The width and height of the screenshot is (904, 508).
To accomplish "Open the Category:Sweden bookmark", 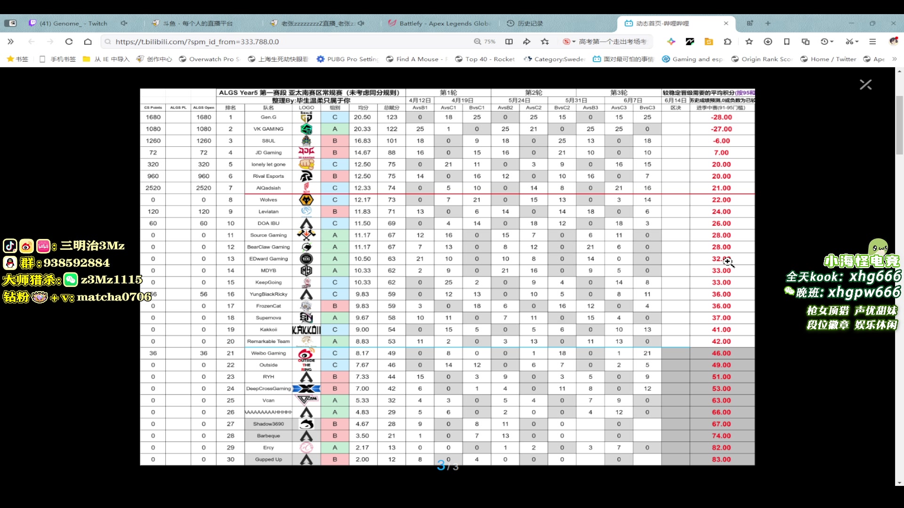I will 554,59.
